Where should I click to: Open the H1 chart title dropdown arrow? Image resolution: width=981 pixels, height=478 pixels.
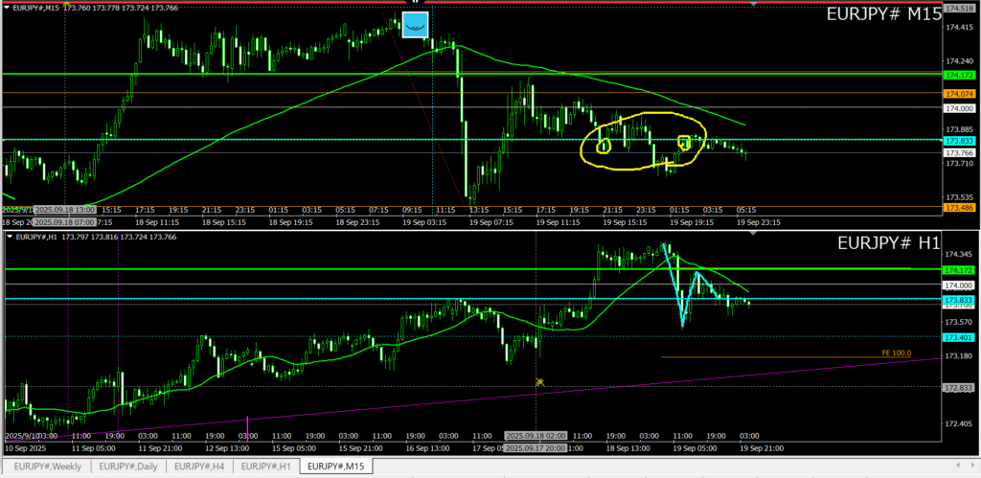click(x=9, y=236)
